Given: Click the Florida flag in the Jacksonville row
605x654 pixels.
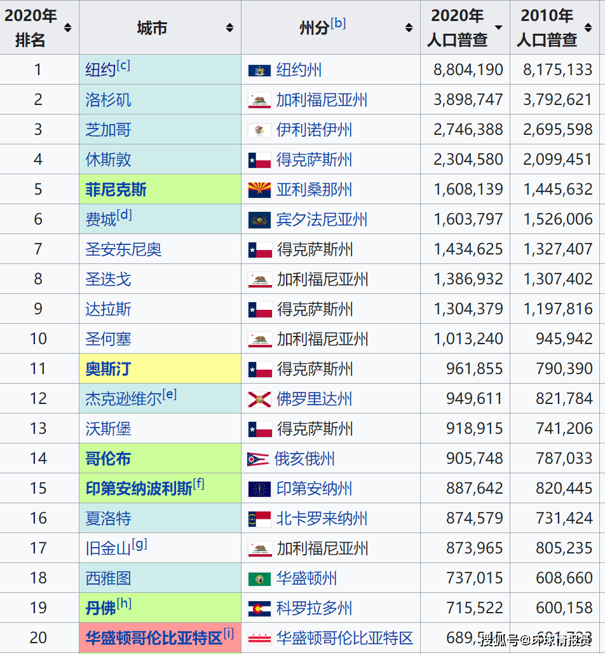Looking at the screenshot, I should pos(259,398).
